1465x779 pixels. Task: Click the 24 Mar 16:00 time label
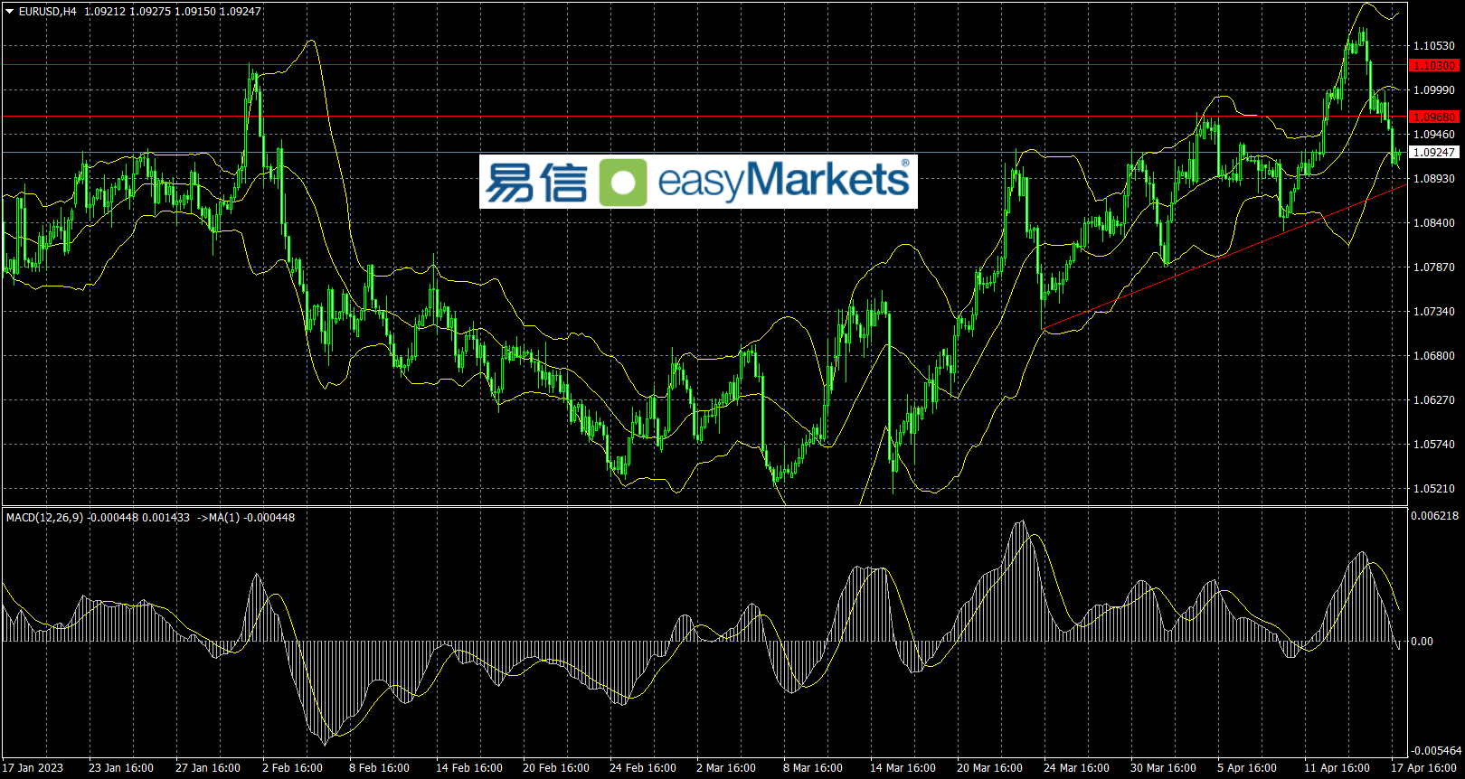(1077, 768)
